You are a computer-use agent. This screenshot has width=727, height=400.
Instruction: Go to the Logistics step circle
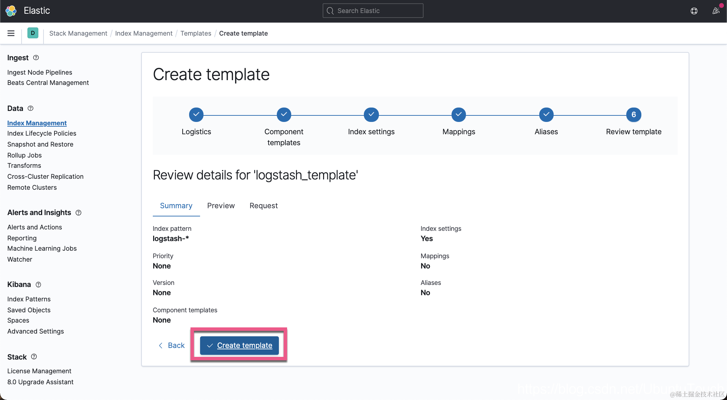click(x=196, y=115)
